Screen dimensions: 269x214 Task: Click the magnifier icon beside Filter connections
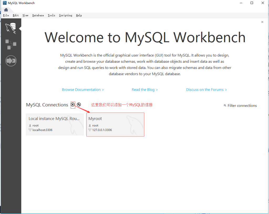click(x=225, y=105)
